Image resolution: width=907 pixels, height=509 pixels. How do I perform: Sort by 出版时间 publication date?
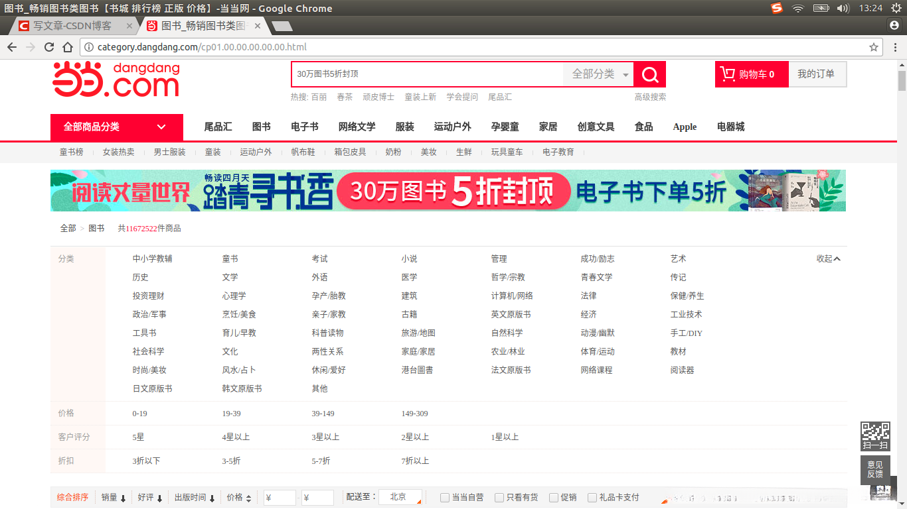point(195,498)
